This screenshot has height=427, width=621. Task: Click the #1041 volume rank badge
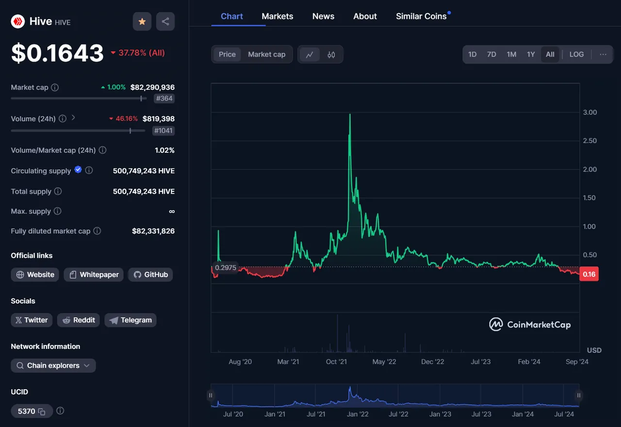[x=163, y=131]
